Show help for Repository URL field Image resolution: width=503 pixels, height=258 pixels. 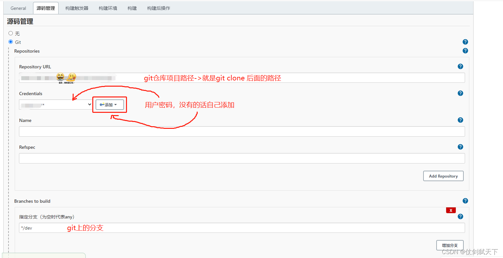pyautogui.click(x=460, y=66)
